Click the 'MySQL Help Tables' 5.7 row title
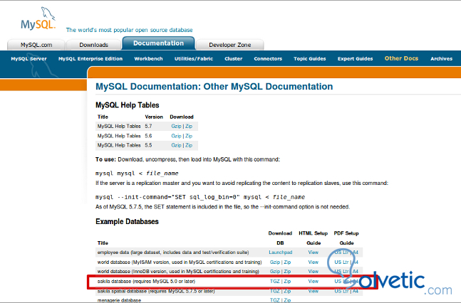 pyautogui.click(x=119, y=127)
